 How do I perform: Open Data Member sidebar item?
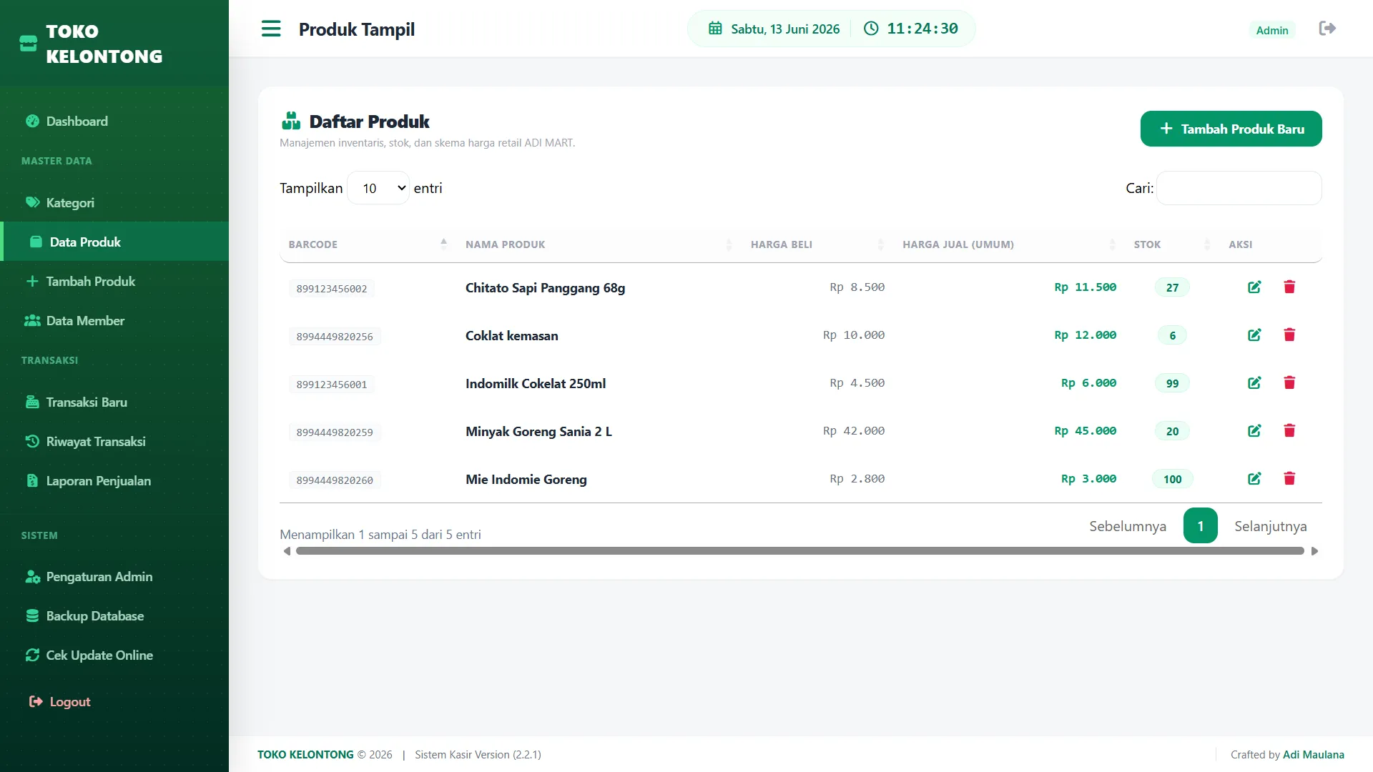tap(114, 321)
